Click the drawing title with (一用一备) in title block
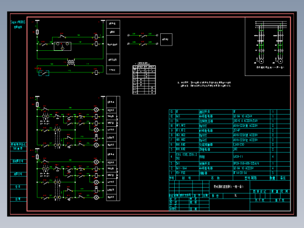The image size is (304, 228). [x=229, y=186]
